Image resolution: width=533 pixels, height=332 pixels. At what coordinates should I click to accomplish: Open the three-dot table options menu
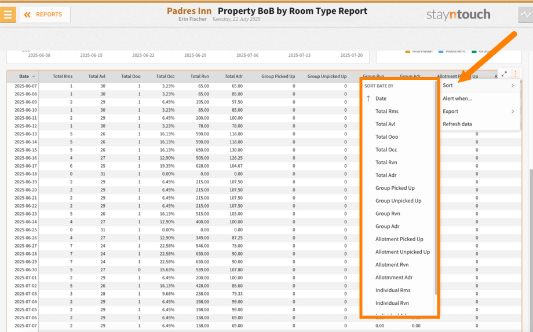click(515, 73)
